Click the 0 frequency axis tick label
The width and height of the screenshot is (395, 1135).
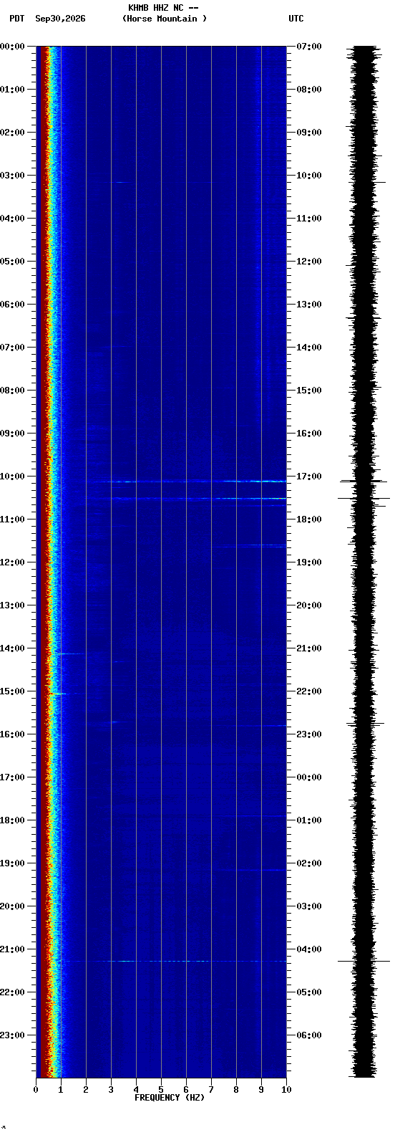[36, 1090]
